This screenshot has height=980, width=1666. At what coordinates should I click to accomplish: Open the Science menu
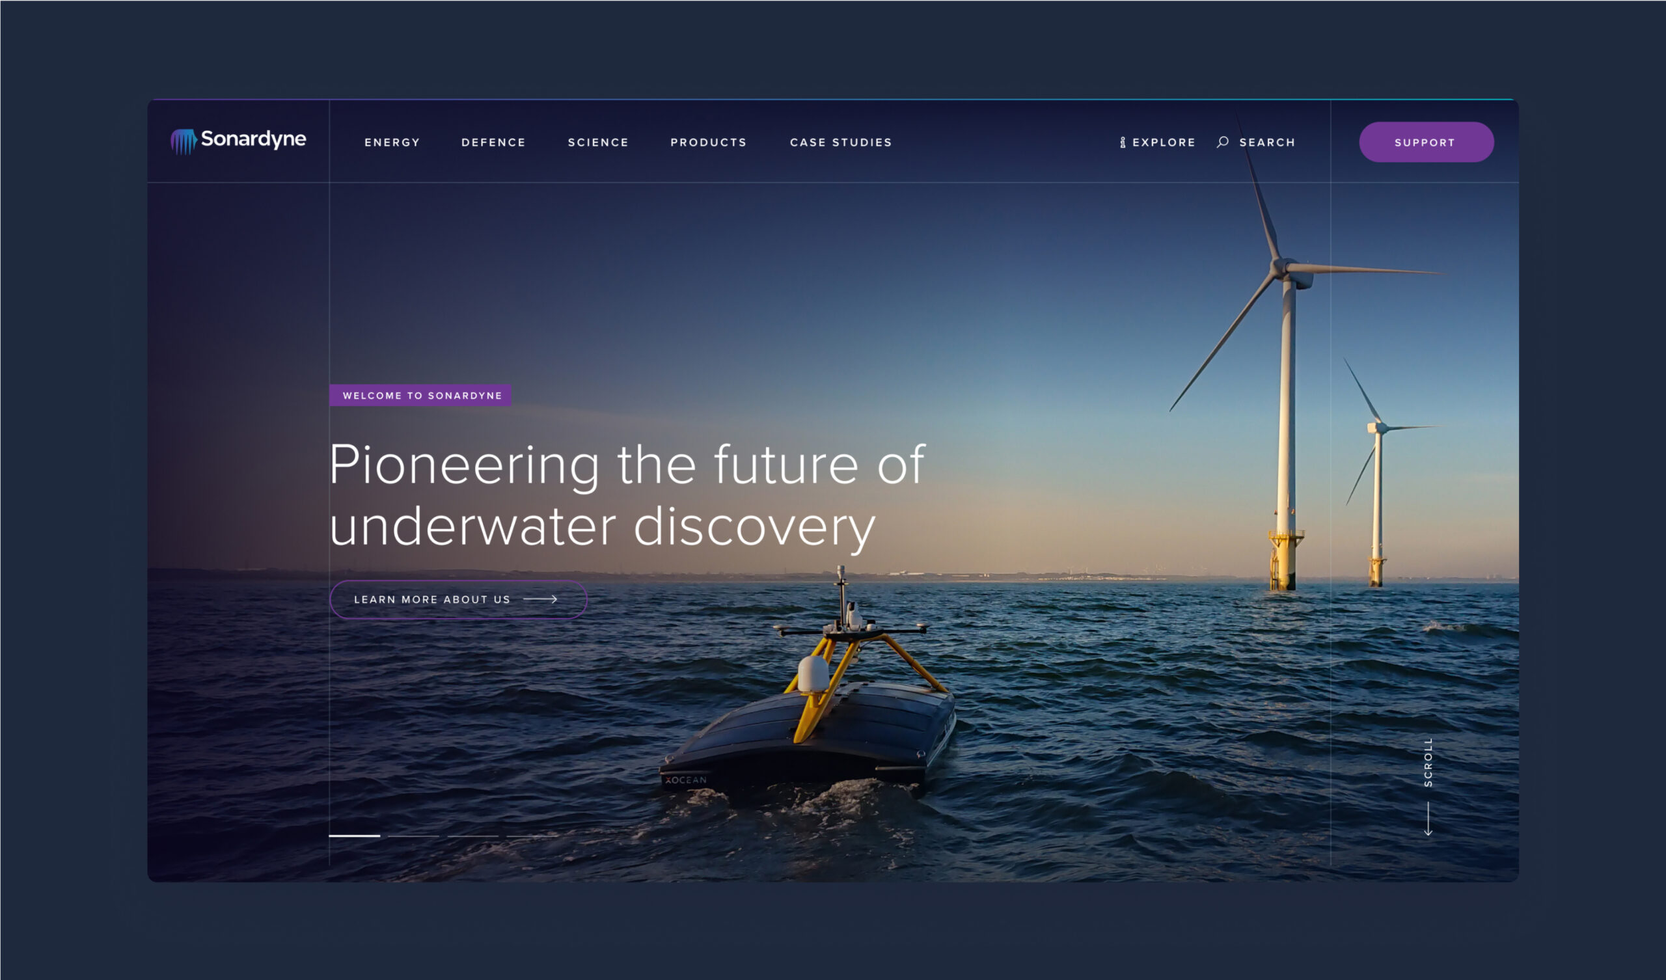coord(598,142)
